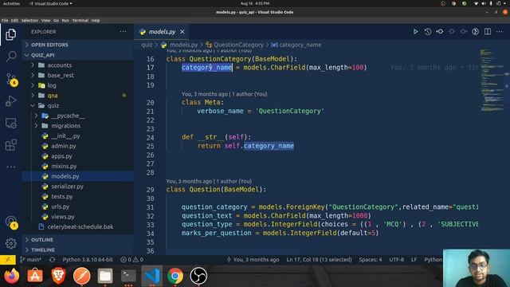Open Google Chrome from the dock
This screenshot has width=510, height=287.
(175, 276)
